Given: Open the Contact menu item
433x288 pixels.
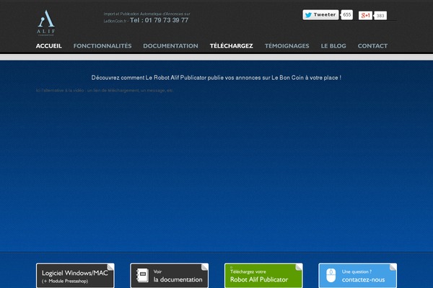Looking at the screenshot, I should click(x=372, y=46).
